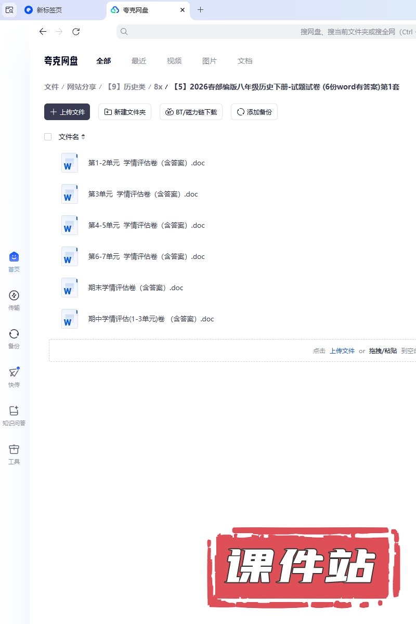This screenshot has width=416, height=624.
Task: Click the 上传文件 button
Action: pyautogui.click(x=67, y=112)
